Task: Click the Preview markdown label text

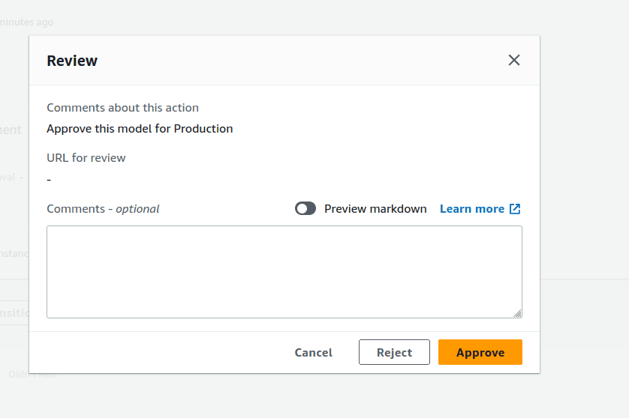Action: 375,209
